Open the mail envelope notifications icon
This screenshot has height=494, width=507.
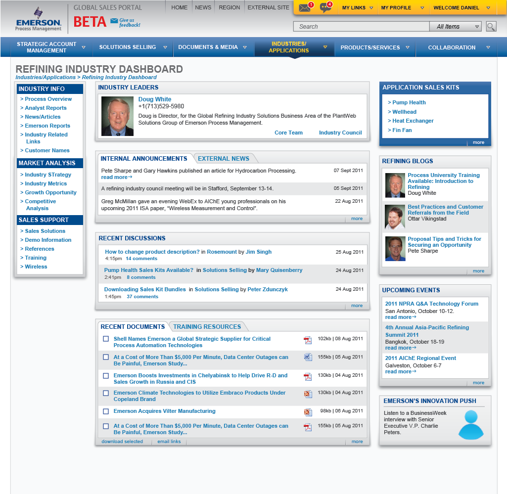pyautogui.click(x=305, y=8)
